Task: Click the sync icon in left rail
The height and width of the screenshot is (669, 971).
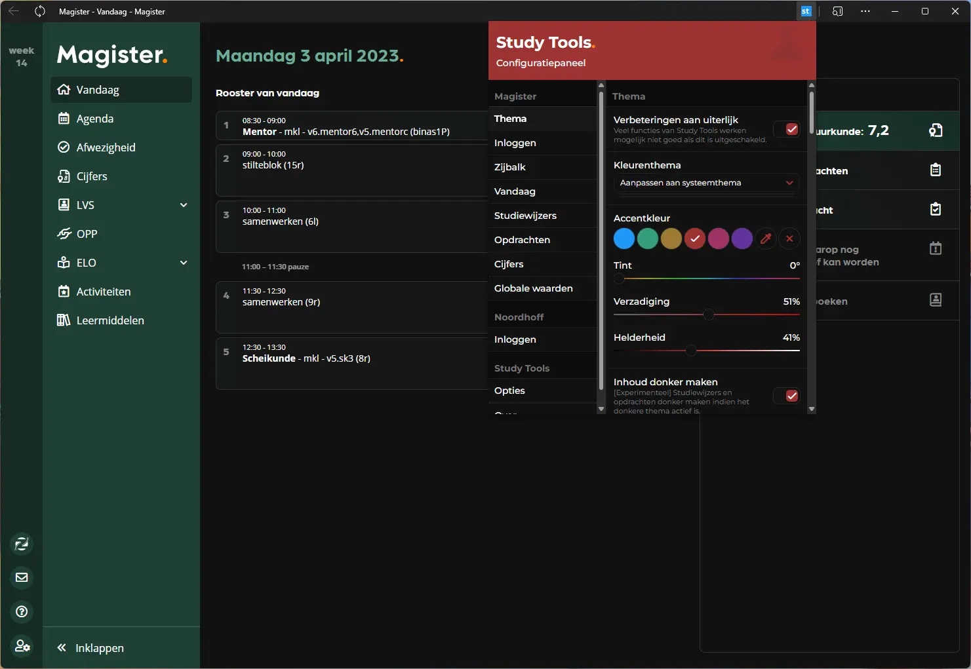Action: (22, 543)
